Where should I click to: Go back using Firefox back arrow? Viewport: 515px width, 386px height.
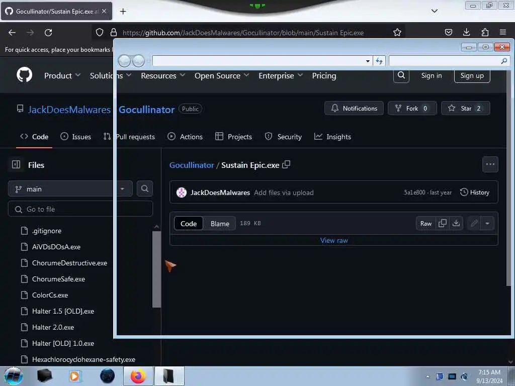click(12, 33)
